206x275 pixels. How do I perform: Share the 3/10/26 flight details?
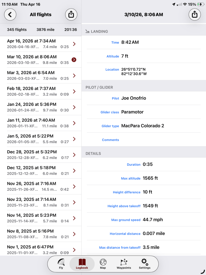tap(195, 15)
